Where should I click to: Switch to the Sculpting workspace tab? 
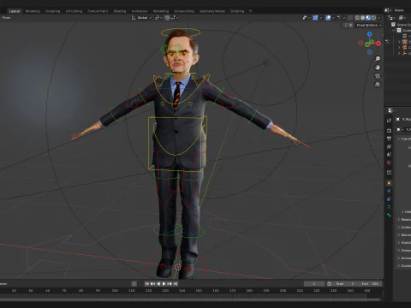[x=53, y=11]
